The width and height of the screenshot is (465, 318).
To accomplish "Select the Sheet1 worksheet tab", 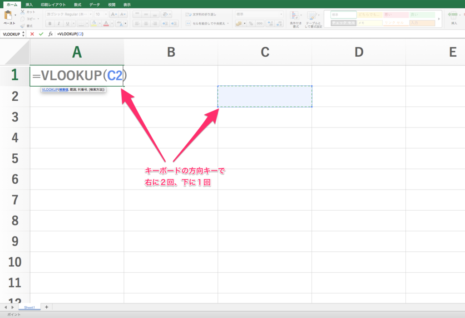I will point(30,307).
